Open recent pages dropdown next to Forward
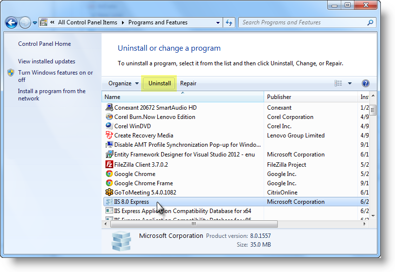Screen dimensions: 395x272 (x=35, y=23)
